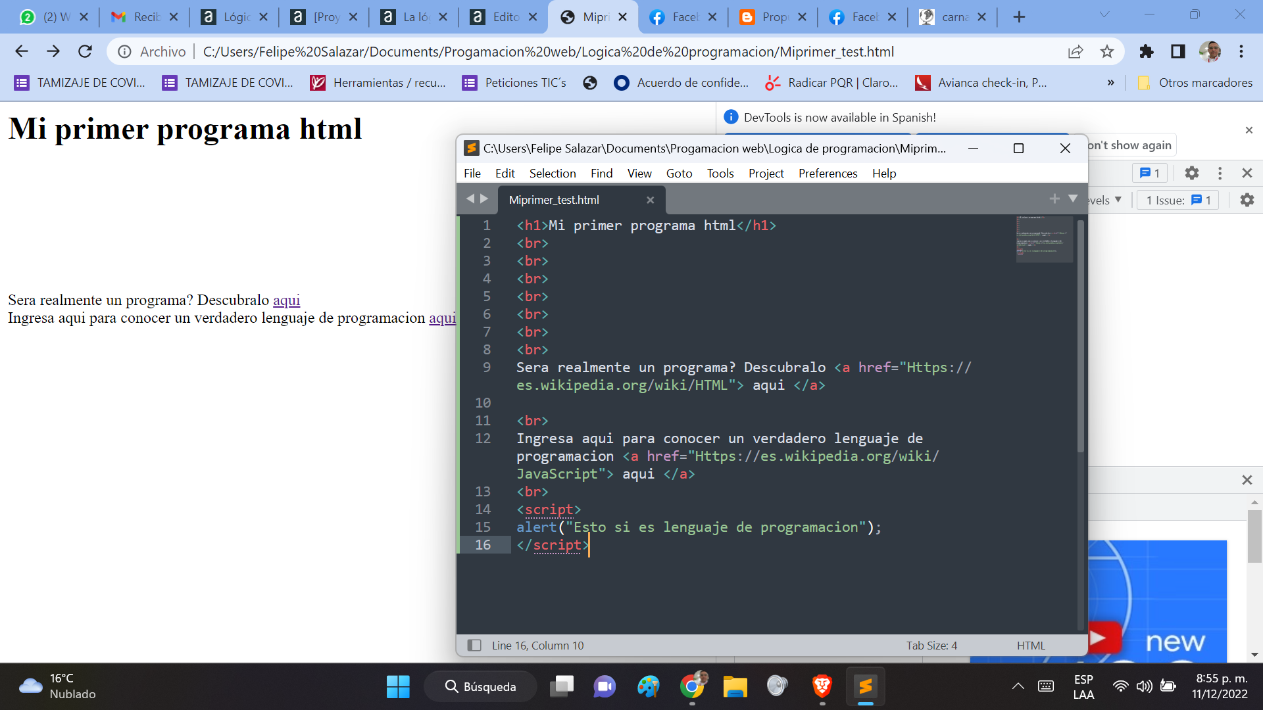Open Chrome tab search dropdown
Image resolution: width=1263 pixels, height=710 pixels.
[1104, 14]
